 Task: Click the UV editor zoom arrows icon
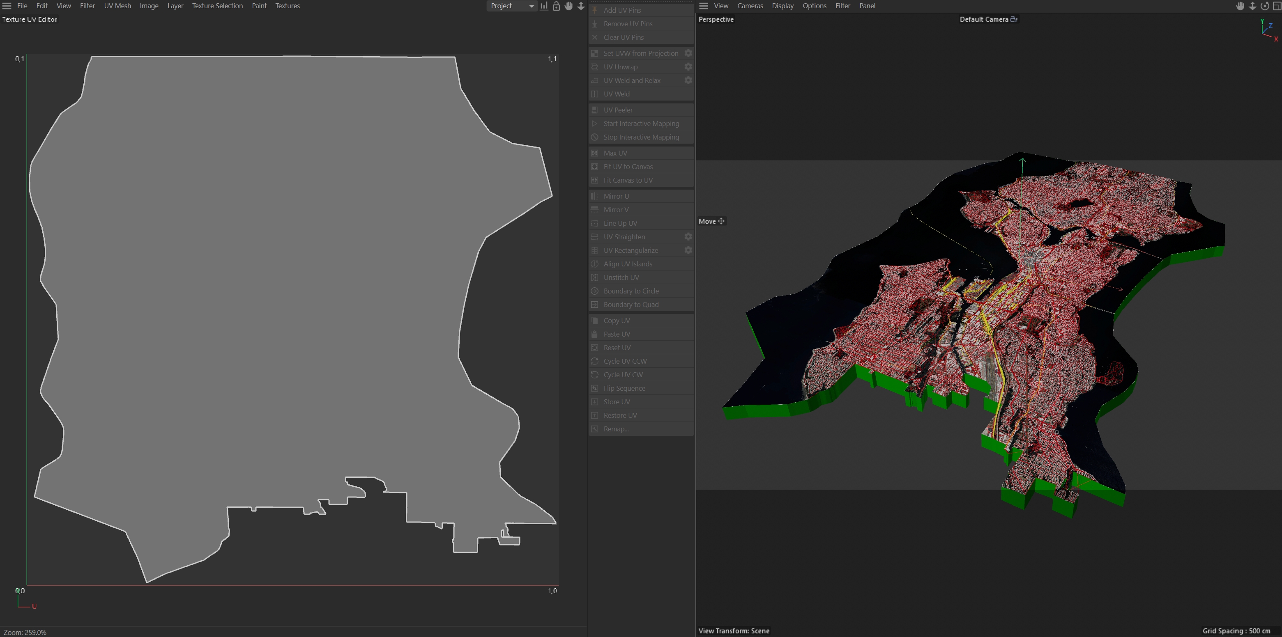pos(581,6)
